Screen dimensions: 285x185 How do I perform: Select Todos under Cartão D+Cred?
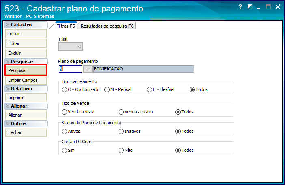(184, 151)
